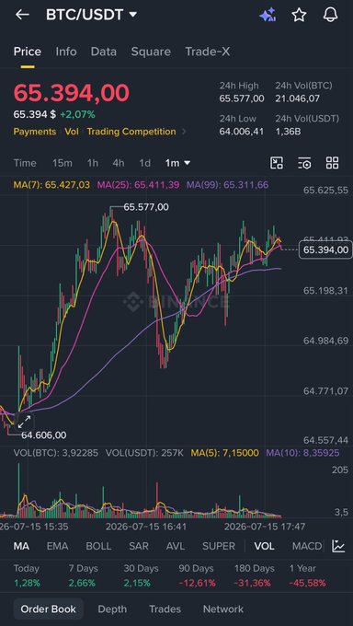Toggle the SUPER indicator
The width and height of the screenshot is (353, 626).
pos(219,546)
